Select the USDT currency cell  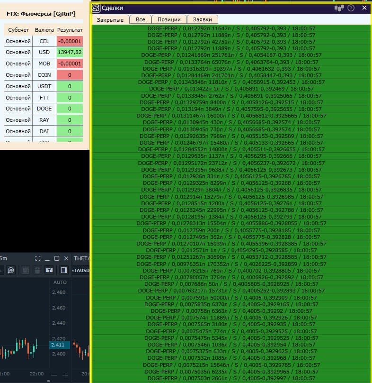[x=44, y=86]
